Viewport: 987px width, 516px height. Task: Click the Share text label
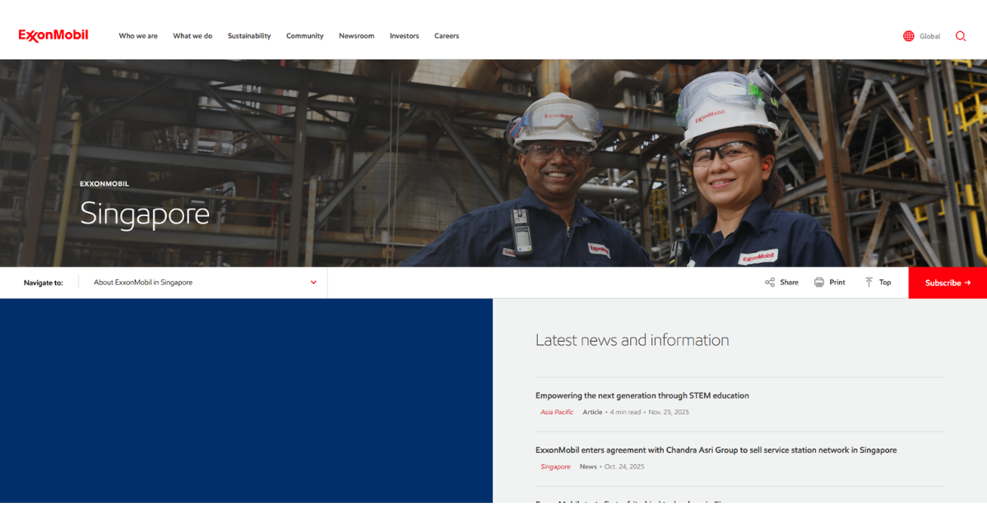pyautogui.click(x=789, y=283)
